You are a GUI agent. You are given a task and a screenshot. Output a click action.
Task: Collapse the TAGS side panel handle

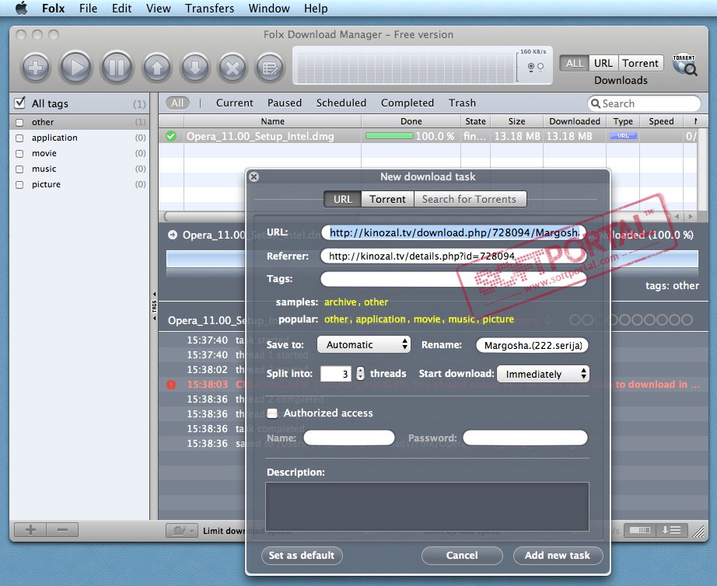coord(154,306)
